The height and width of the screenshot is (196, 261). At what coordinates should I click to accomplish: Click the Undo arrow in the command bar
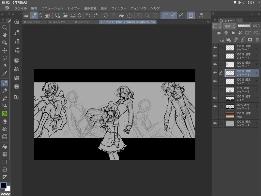[88, 15]
